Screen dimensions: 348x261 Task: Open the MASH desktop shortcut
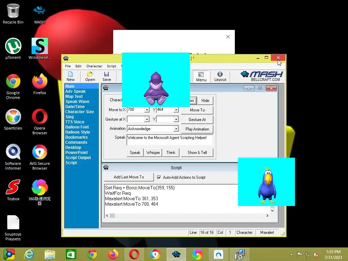click(x=39, y=14)
